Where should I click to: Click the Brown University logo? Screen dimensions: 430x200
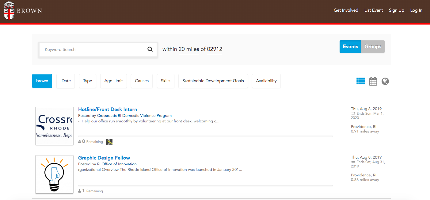click(x=23, y=11)
